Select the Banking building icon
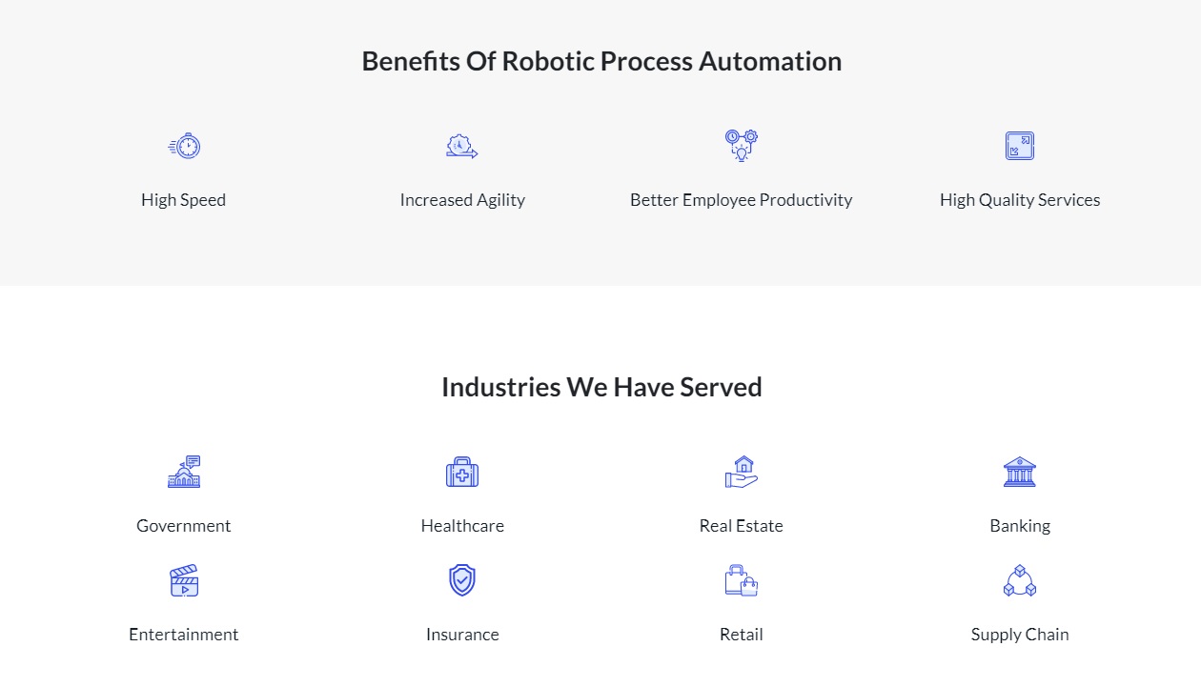The width and height of the screenshot is (1201, 687). click(x=1020, y=472)
